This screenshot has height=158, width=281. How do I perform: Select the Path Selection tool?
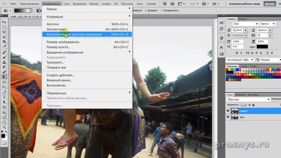click(4, 102)
